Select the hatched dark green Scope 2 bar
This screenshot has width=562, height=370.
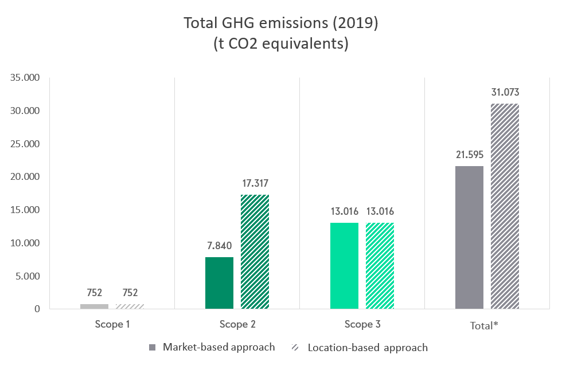coord(255,251)
